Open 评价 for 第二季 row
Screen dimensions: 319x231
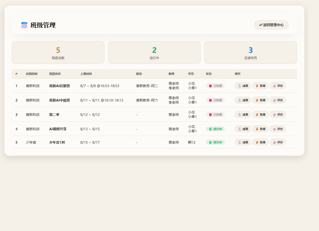pyautogui.click(x=278, y=115)
